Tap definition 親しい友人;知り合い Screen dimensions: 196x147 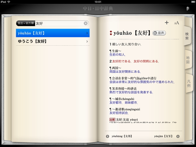pos(127,44)
